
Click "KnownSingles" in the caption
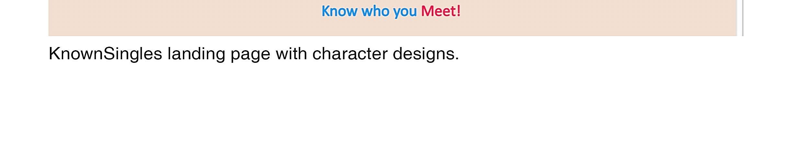tap(105, 53)
